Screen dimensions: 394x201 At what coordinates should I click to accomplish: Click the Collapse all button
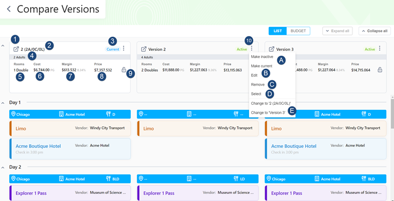[375, 31]
